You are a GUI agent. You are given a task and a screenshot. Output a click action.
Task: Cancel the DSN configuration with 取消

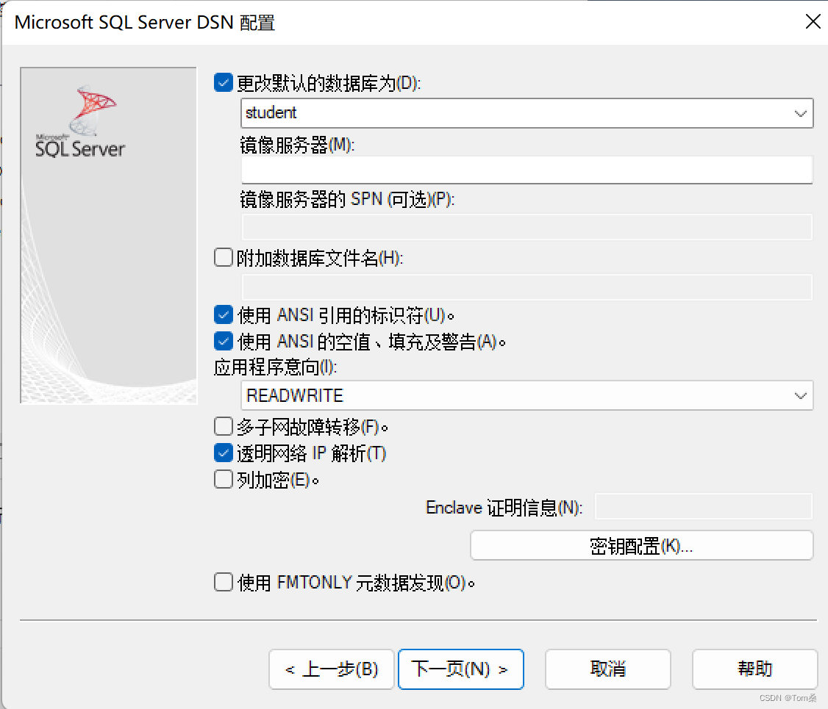click(608, 669)
